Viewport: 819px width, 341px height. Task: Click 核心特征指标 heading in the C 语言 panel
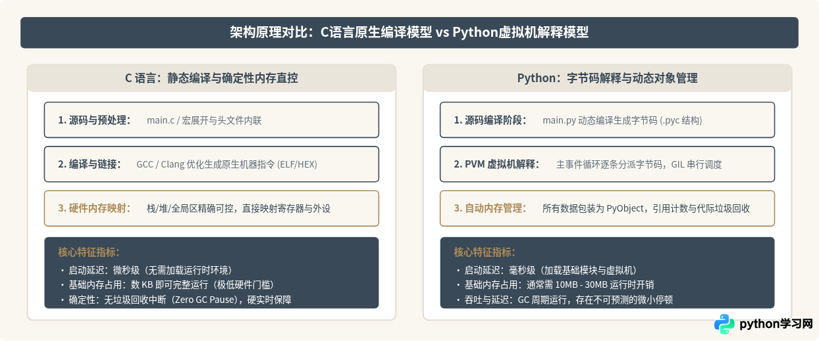tap(89, 252)
